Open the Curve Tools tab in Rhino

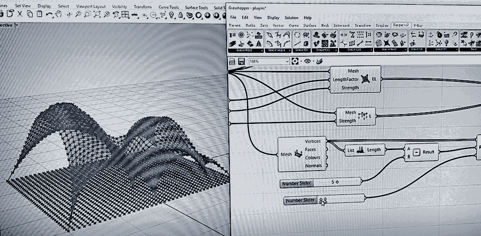point(169,7)
